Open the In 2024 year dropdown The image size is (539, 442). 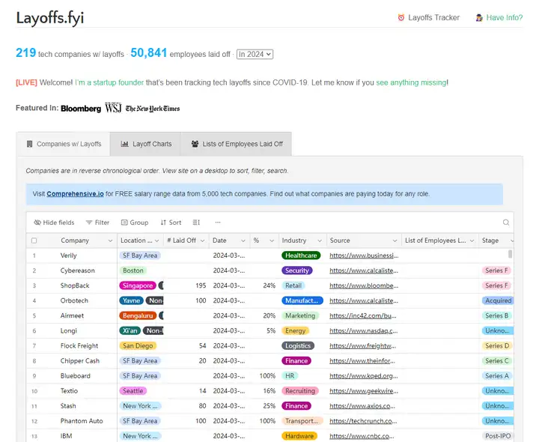255,55
